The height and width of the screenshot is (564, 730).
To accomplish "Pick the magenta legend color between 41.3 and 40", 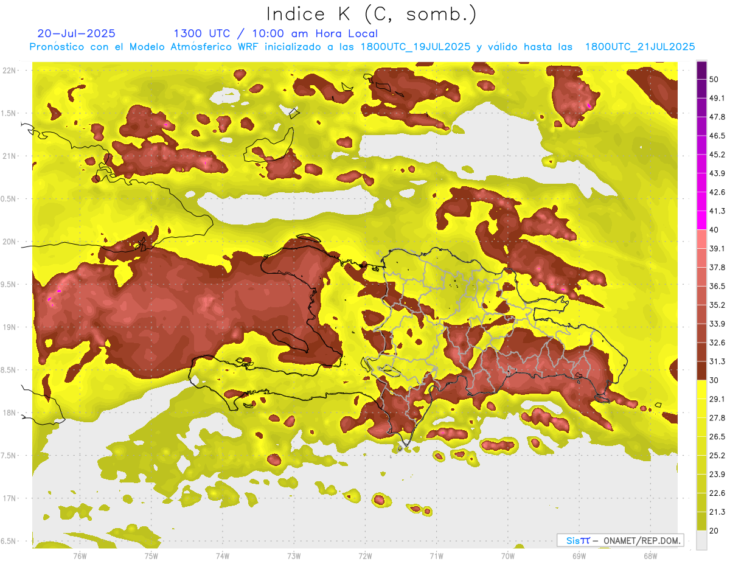I will point(701,220).
